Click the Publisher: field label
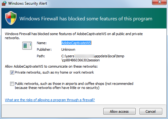The height and width of the screenshot is (119, 168). click(x=44, y=49)
